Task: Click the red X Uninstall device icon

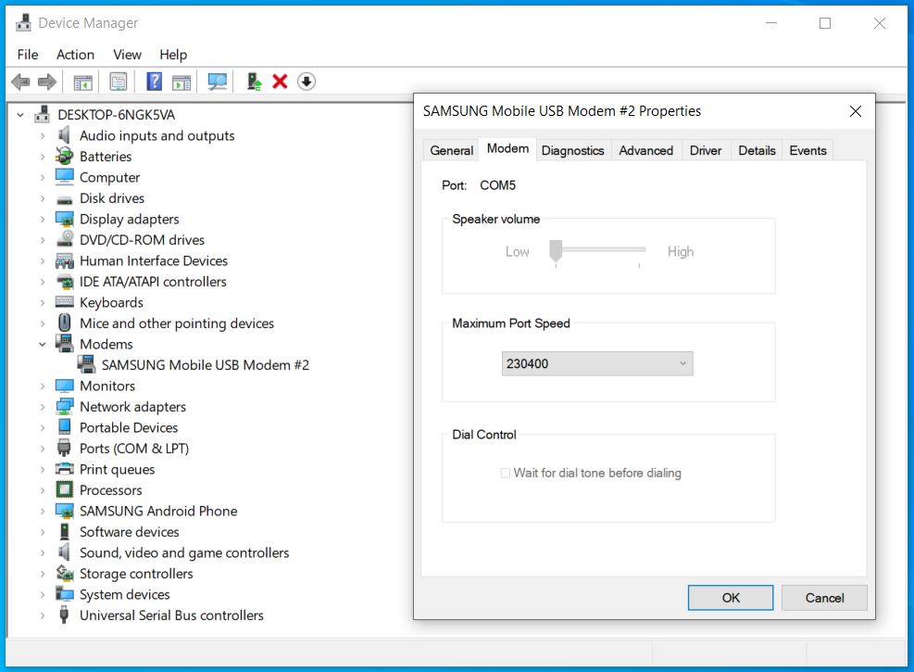Action: [280, 82]
